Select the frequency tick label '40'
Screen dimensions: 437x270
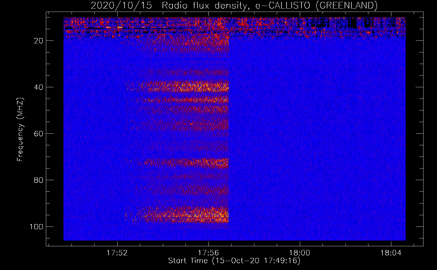coord(39,87)
